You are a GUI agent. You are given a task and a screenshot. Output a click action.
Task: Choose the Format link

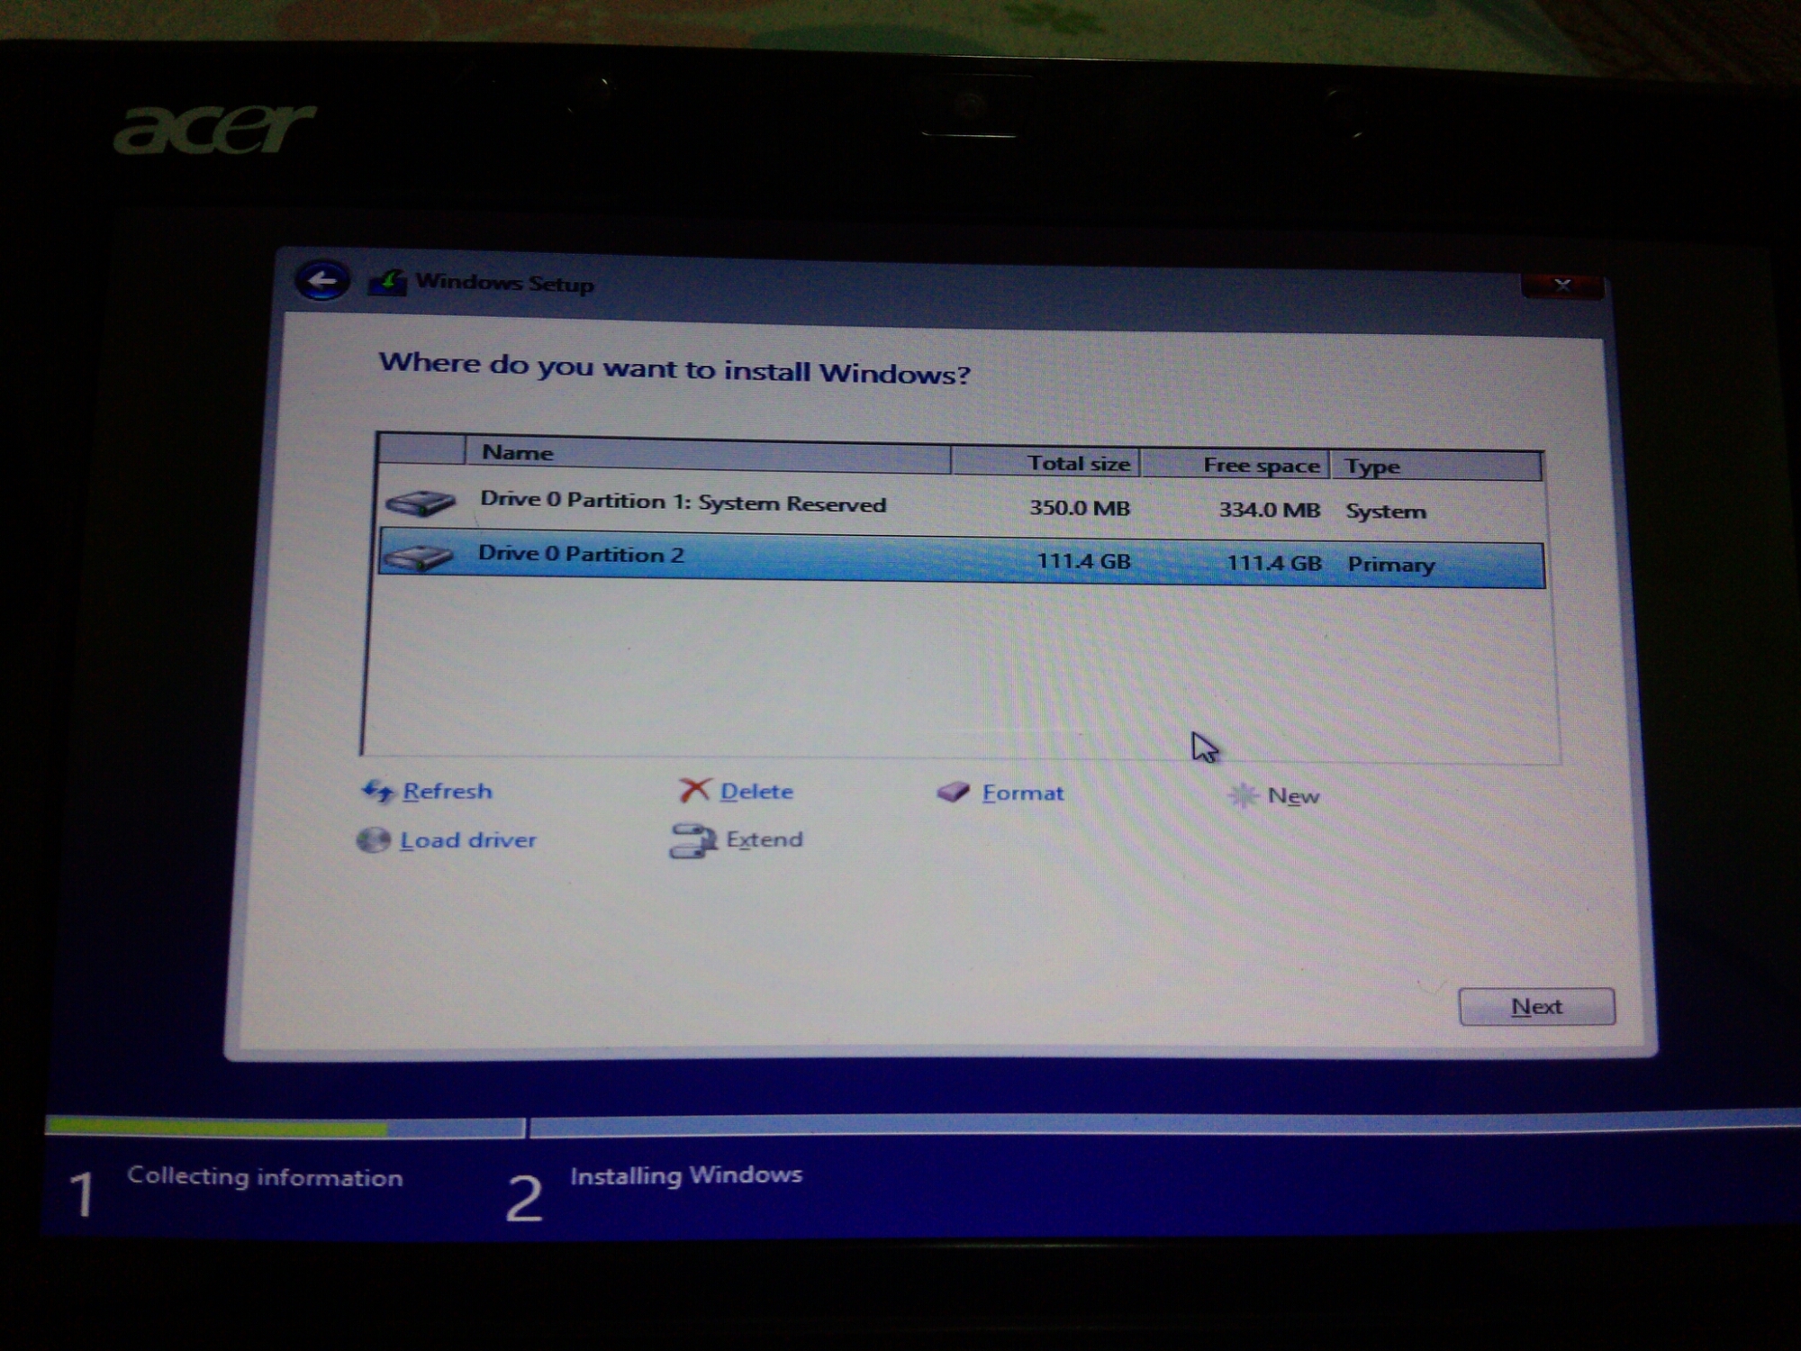[x=1023, y=793]
